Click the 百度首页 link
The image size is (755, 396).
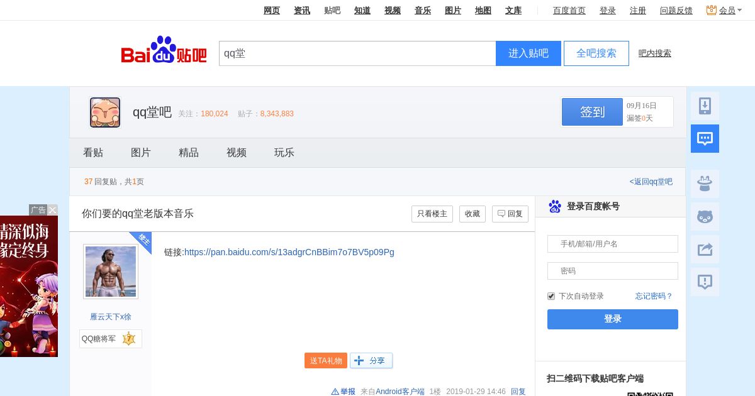569,10
